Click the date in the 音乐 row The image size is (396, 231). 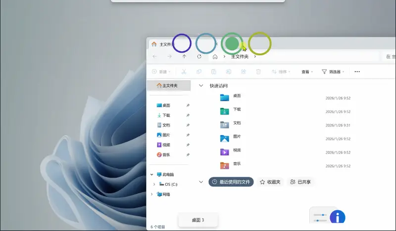coord(338,166)
